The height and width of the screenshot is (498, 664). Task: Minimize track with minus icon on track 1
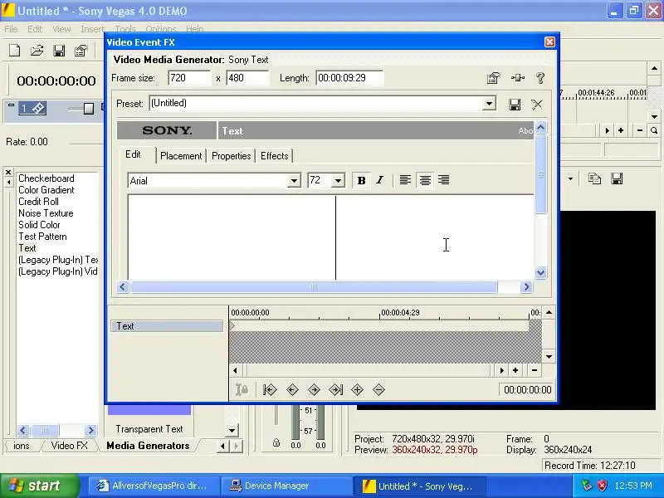tap(12, 105)
